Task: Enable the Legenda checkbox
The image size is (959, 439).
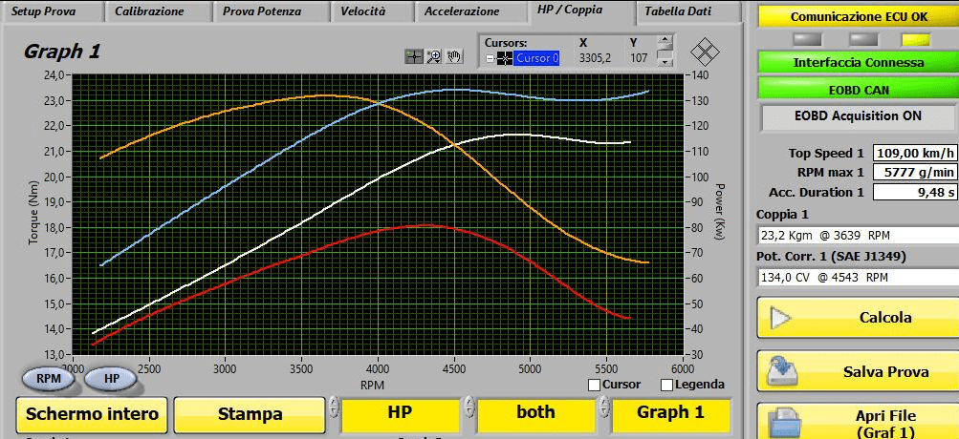Action: pyautogui.click(x=666, y=385)
